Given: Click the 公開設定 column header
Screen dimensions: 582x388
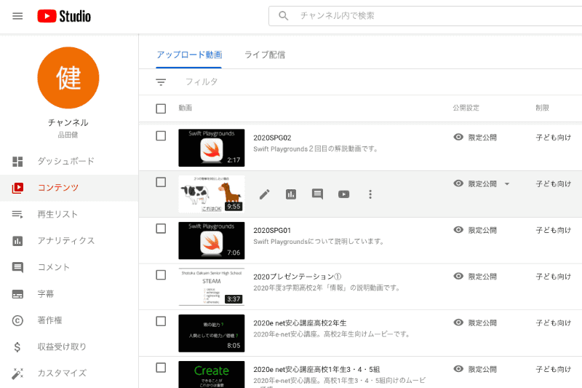Looking at the screenshot, I should pyautogui.click(x=466, y=108).
